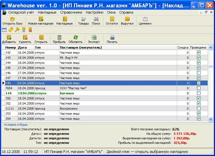Viewport: 215px width, 156px height.
Task: Check Проведена for invoice 11111
Action: pyautogui.click(x=199, y=109)
